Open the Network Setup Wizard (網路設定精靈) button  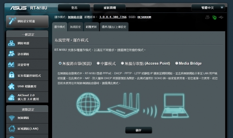[x=27, y=21]
